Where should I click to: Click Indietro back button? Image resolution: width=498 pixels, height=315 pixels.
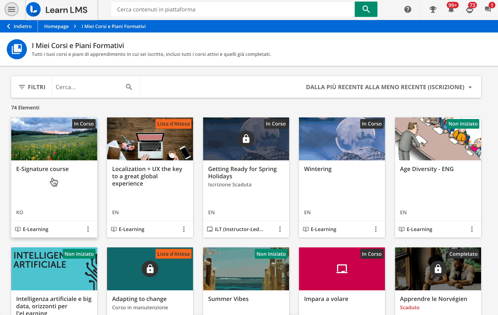pos(19,26)
